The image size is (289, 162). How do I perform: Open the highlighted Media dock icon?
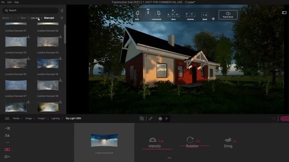click(x=7, y=149)
